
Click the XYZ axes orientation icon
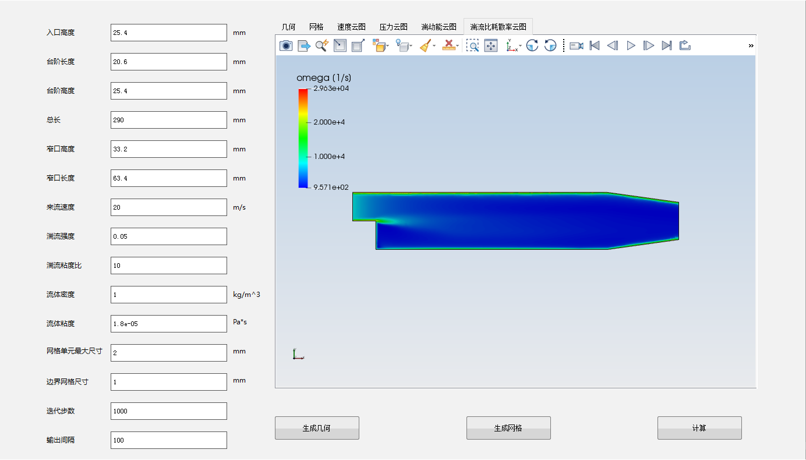(x=511, y=45)
